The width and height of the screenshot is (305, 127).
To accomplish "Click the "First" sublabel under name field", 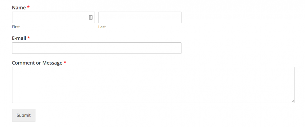I will pyautogui.click(x=16, y=27).
